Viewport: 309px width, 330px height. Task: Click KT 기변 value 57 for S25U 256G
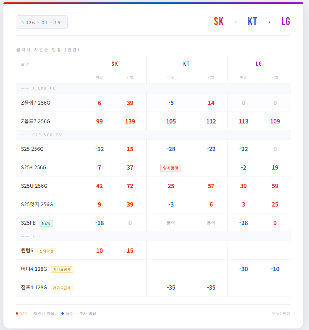(211, 186)
